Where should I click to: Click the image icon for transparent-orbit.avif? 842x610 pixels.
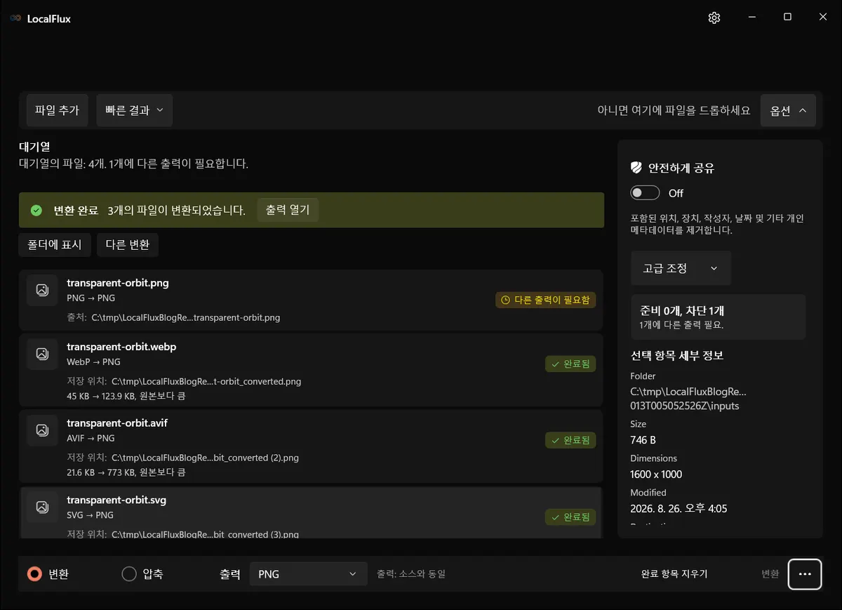[42, 430]
